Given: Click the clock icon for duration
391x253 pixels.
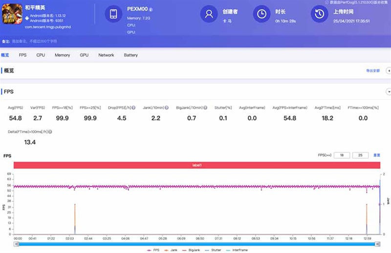Looking at the screenshot, I should (x=262, y=14).
